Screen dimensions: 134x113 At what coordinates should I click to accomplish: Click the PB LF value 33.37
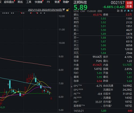pyautogui.click(x=99, y=102)
